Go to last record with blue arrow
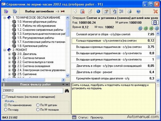 pyautogui.click(x=157, y=28)
